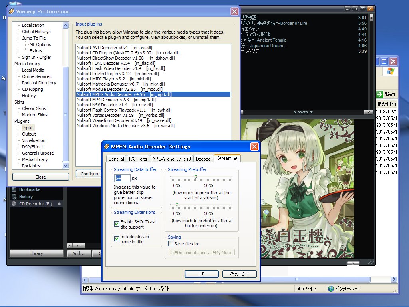Image resolution: width=409 pixels, height=307 pixels.
Task: Click the browser horizontal scroll-left arrow
Action: 85,280
